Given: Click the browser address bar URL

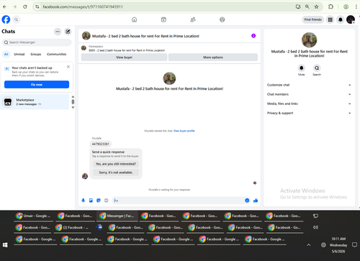Looking at the screenshot, I should click(x=83, y=6).
